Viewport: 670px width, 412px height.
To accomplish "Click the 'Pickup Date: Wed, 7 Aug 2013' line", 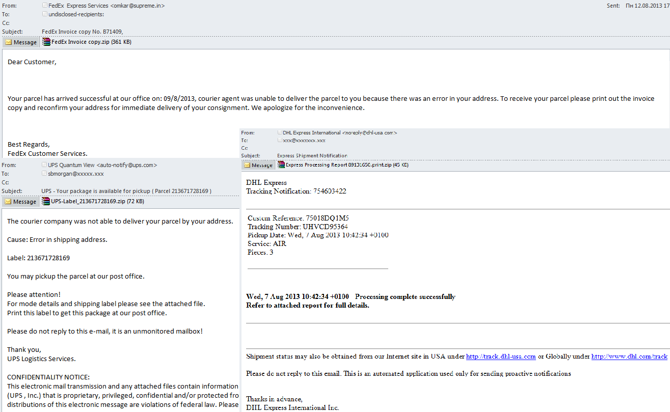I will click(318, 235).
